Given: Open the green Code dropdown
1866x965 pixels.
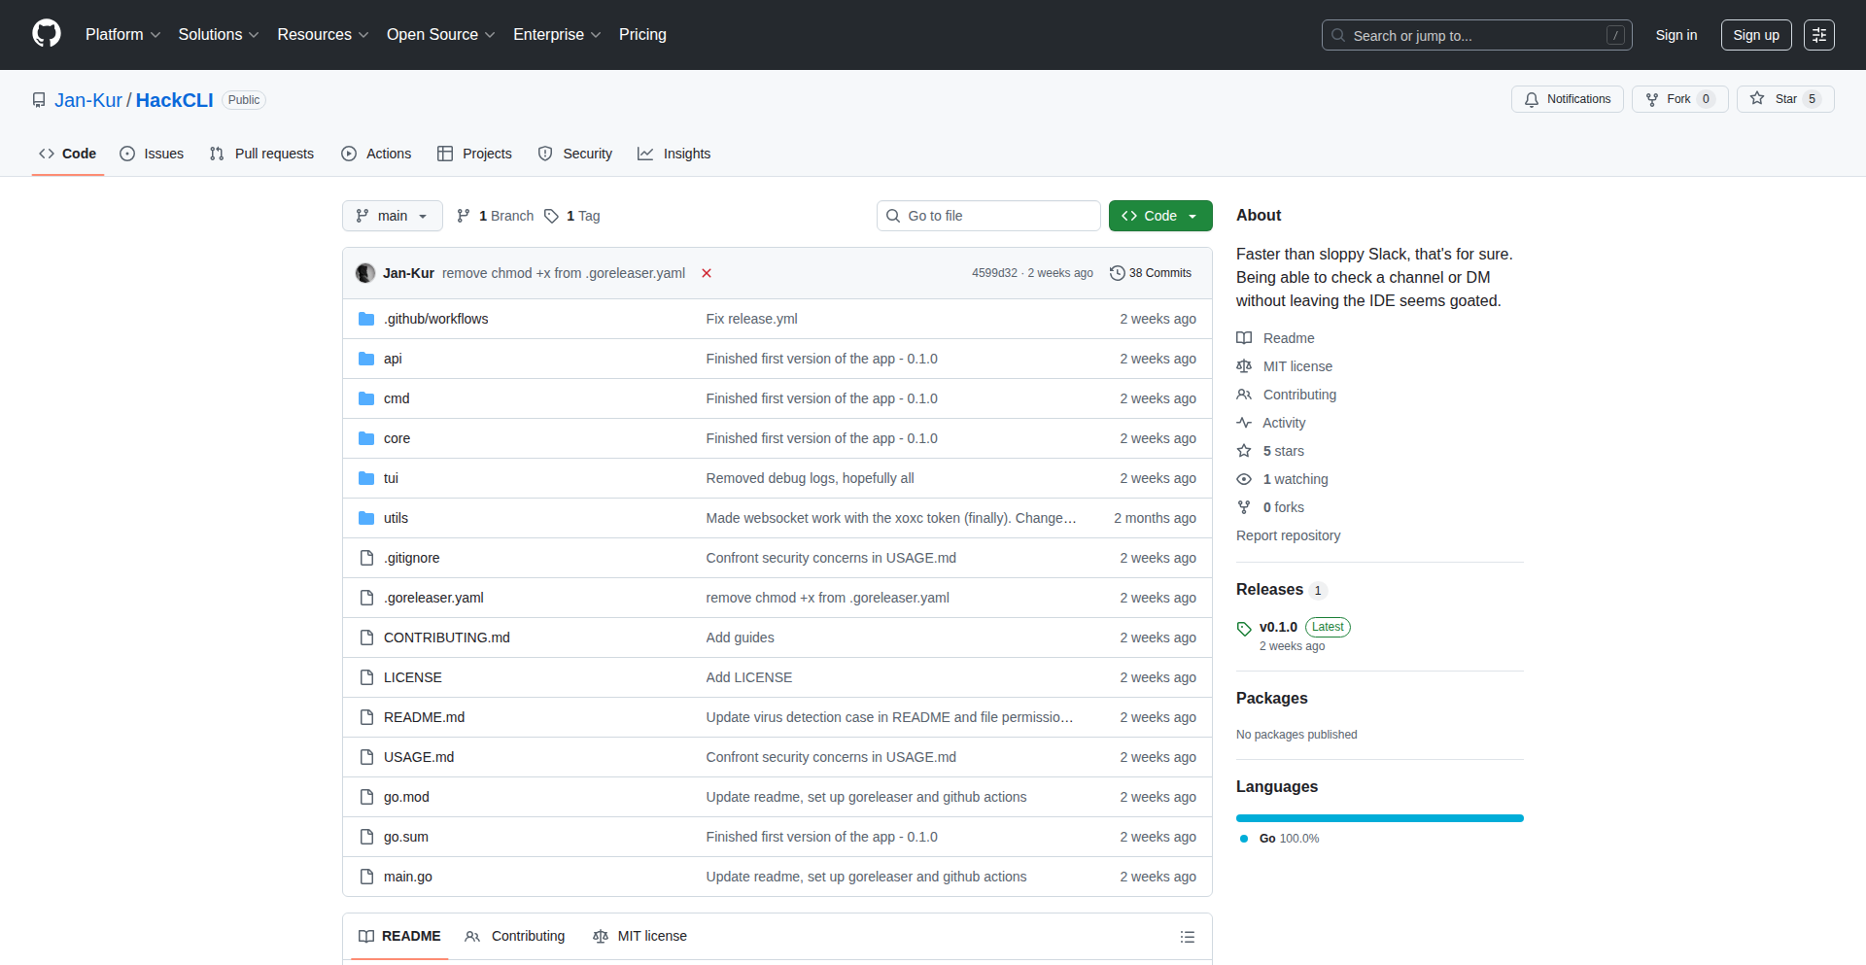Looking at the screenshot, I should coord(1159,216).
